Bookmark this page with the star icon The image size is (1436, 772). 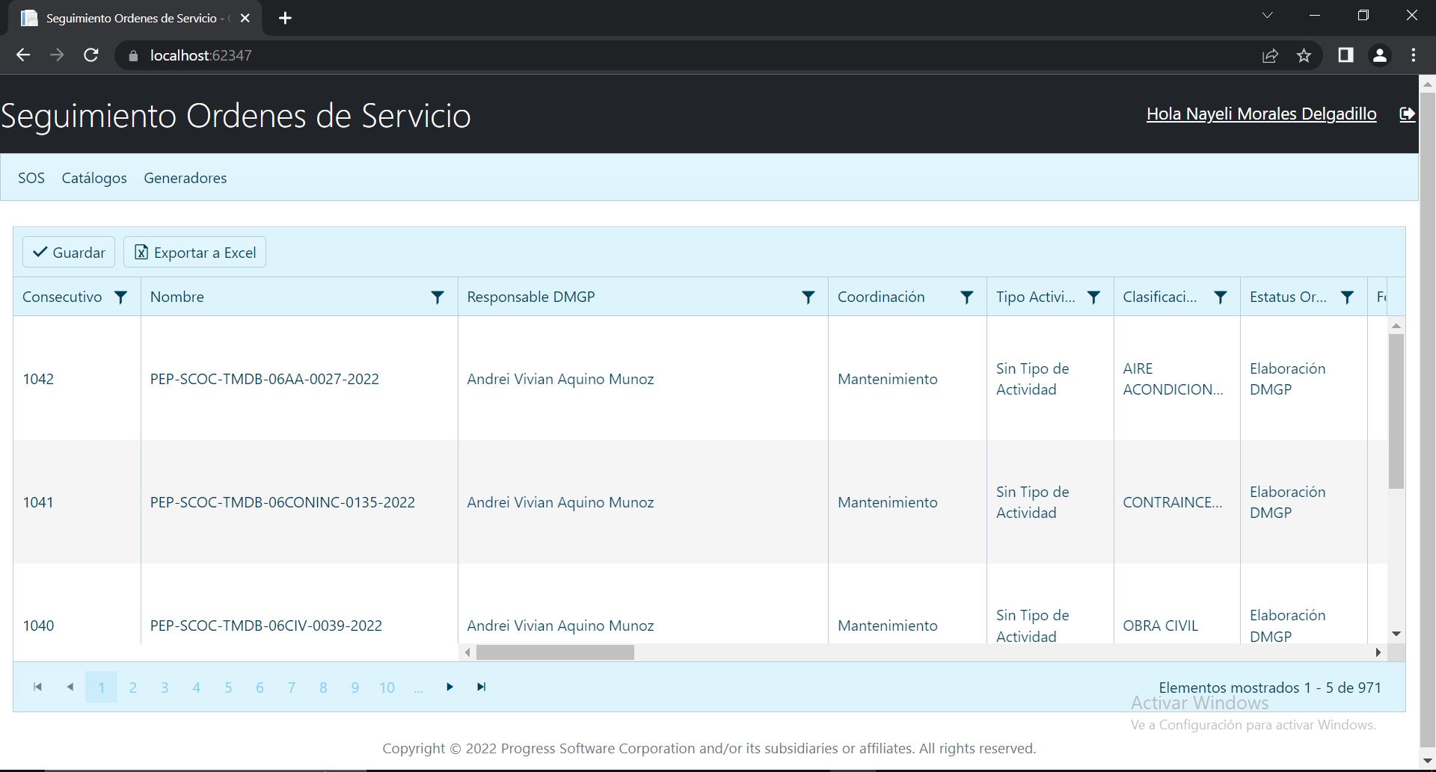point(1304,55)
